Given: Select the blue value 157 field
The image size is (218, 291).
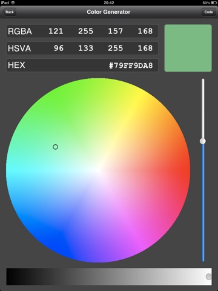Looking at the screenshot, I should tap(115, 32).
